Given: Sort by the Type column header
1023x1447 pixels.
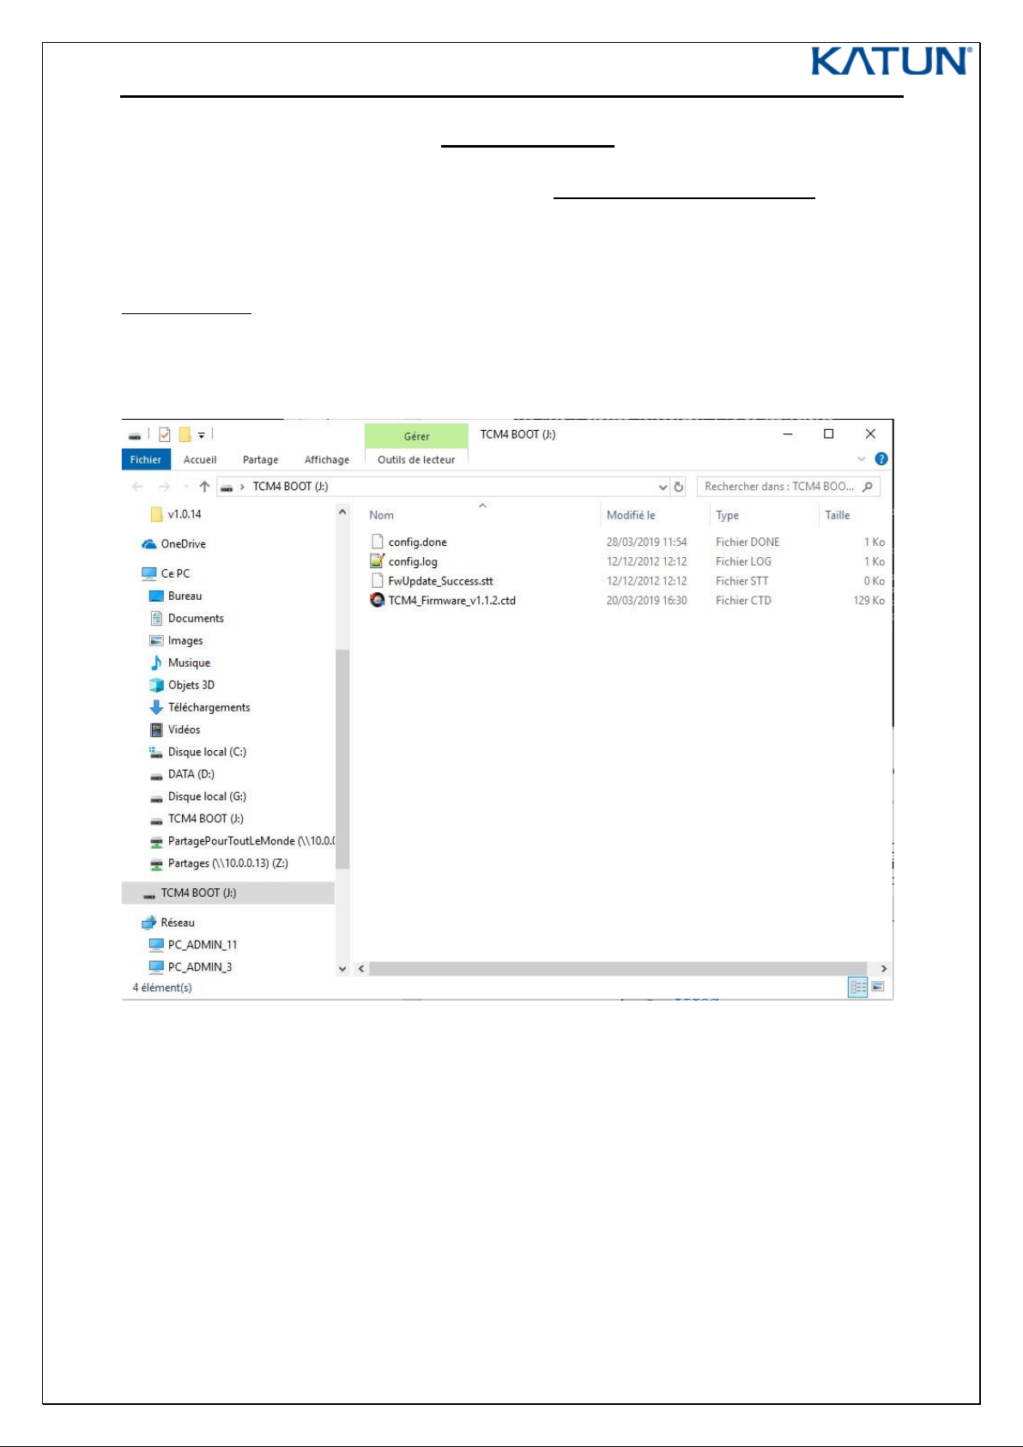Looking at the screenshot, I should pos(727,516).
